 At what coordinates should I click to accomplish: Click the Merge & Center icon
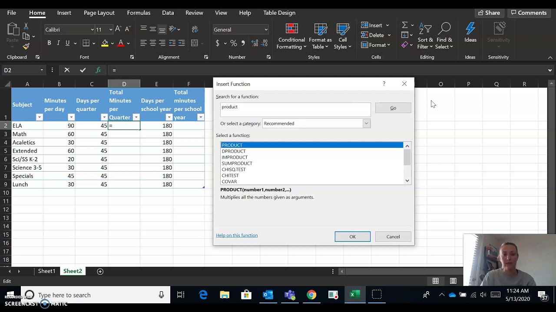point(195,43)
